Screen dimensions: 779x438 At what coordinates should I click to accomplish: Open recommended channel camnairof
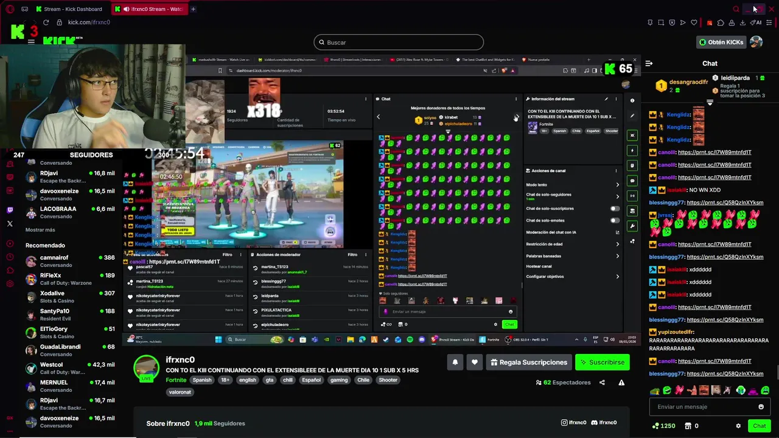(x=70, y=261)
